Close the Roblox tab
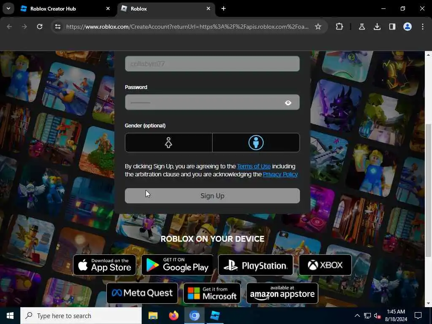 pos(208,9)
